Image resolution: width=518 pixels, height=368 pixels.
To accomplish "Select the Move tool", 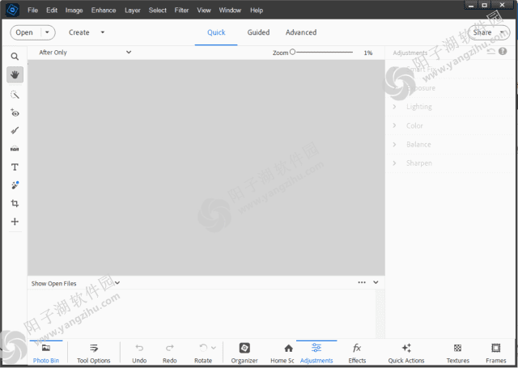I will tap(15, 222).
